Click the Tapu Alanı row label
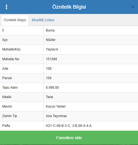The height and width of the screenshot is (145, 138). click(10, 88)
